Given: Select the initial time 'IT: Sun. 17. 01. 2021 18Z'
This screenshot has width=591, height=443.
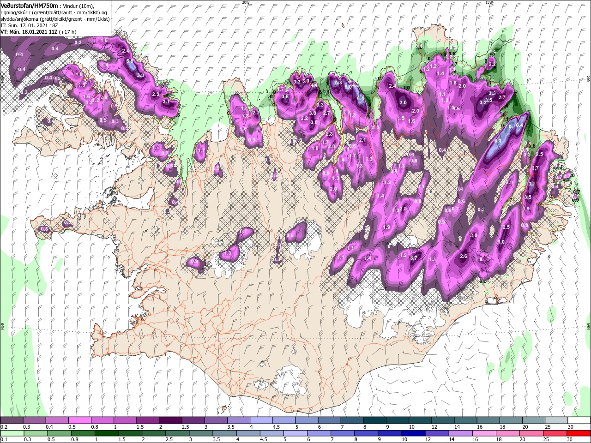Looking at the screenshot, I should [x=29, y=25].
